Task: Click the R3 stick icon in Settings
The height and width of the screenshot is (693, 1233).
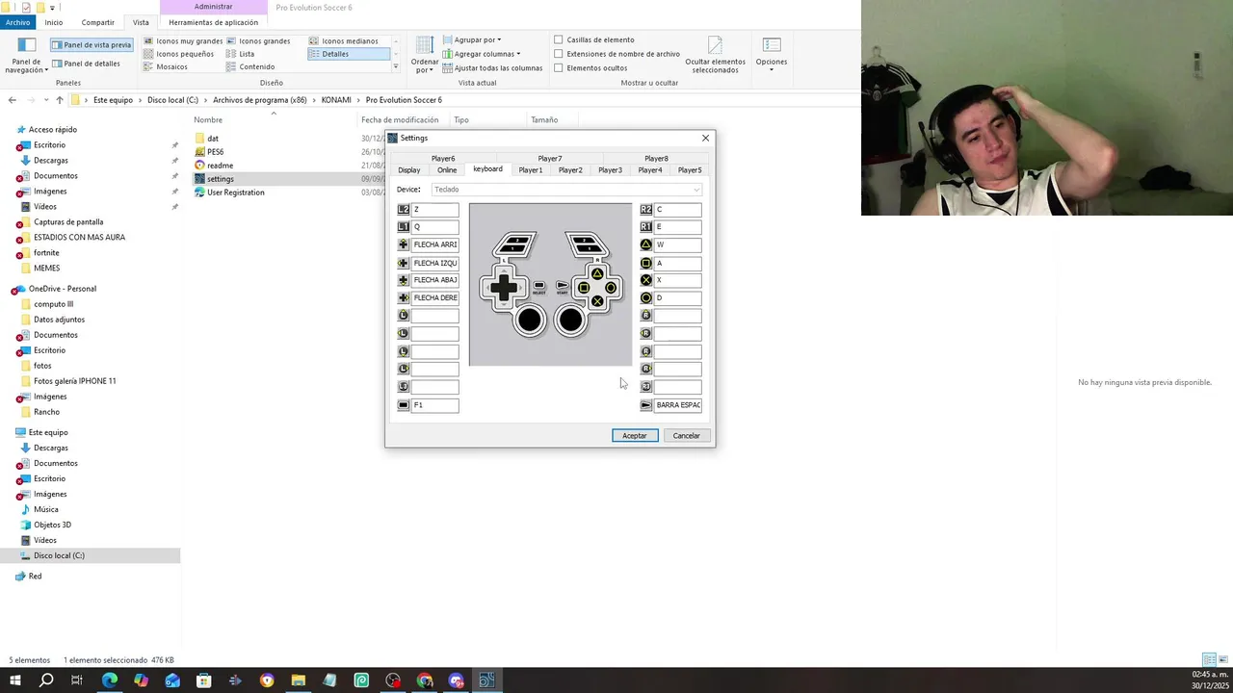Action: tap(646, 387)
